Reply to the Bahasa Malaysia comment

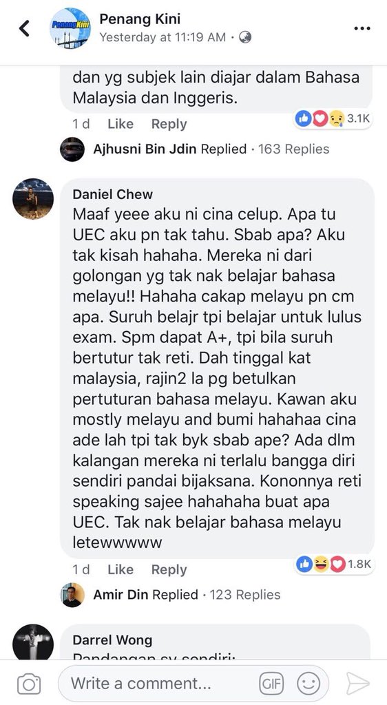[x=169, y=124]
